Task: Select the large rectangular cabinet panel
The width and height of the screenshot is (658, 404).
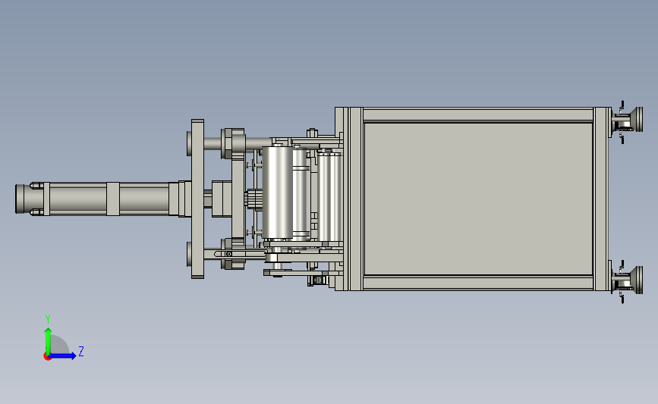Action: coord(478,199)
